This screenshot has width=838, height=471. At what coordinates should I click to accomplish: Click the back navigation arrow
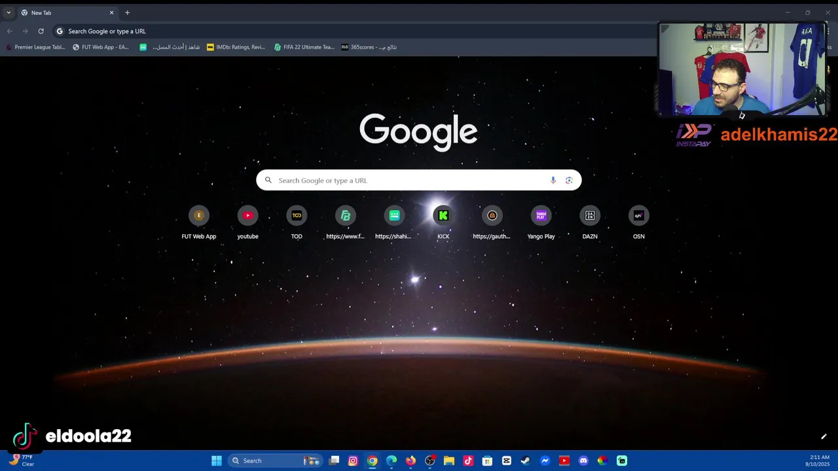(9, 31)
